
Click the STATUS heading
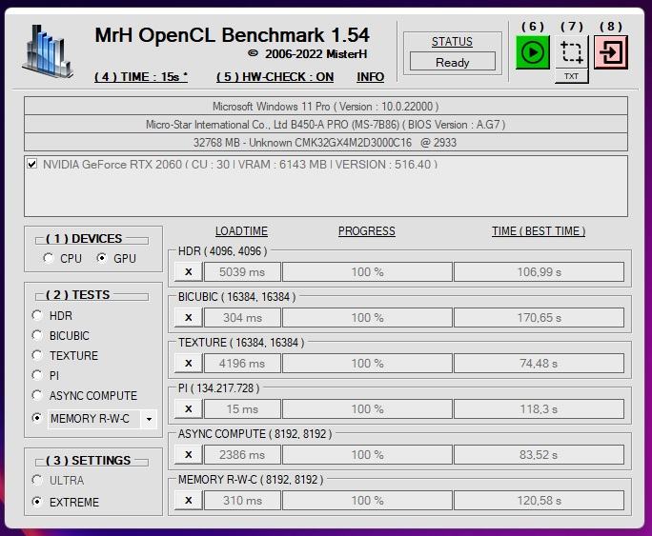452,42
